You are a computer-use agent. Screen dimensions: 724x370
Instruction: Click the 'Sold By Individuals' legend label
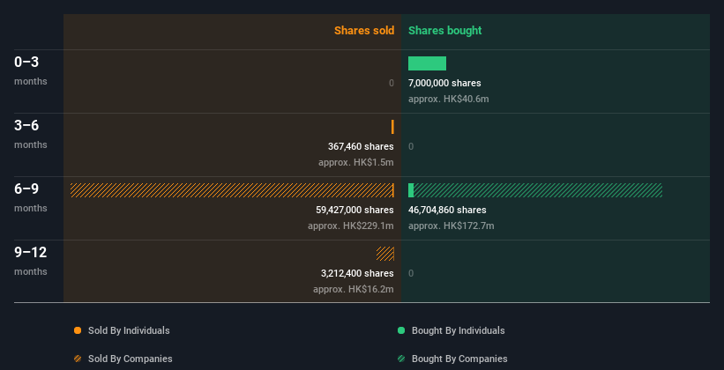[x=129, y=330]
